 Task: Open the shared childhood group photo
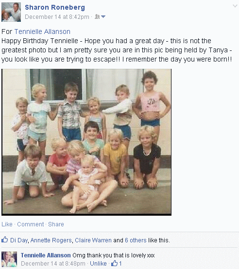click(86, 142)
